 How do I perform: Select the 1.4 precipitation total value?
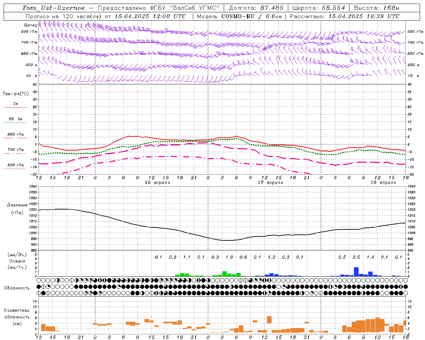click(370, 257)
